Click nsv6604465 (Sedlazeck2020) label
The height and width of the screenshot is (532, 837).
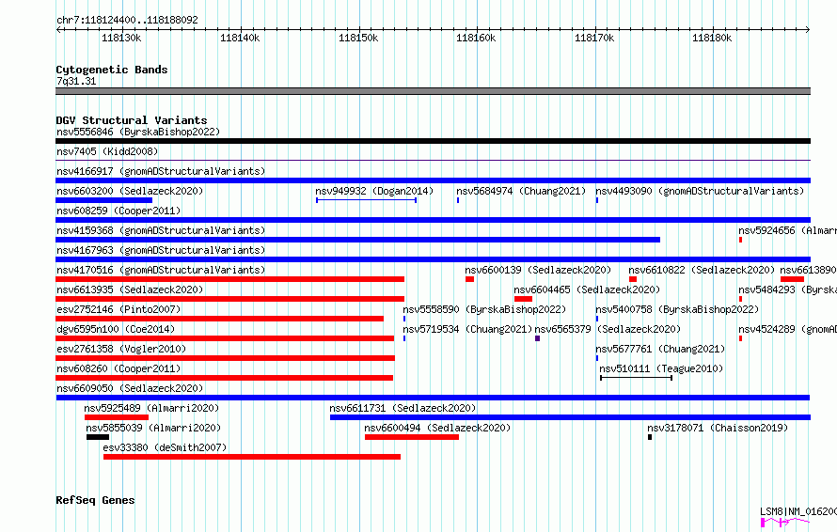tap(587, 289)
